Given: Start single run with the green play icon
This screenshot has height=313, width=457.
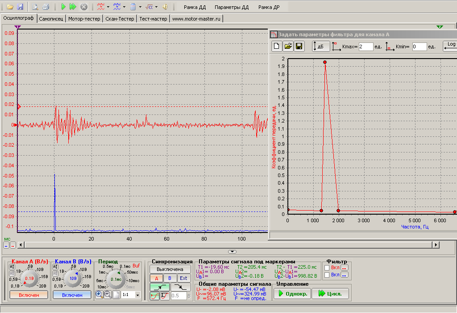Looking at the screenshot, I should [63, 7].
